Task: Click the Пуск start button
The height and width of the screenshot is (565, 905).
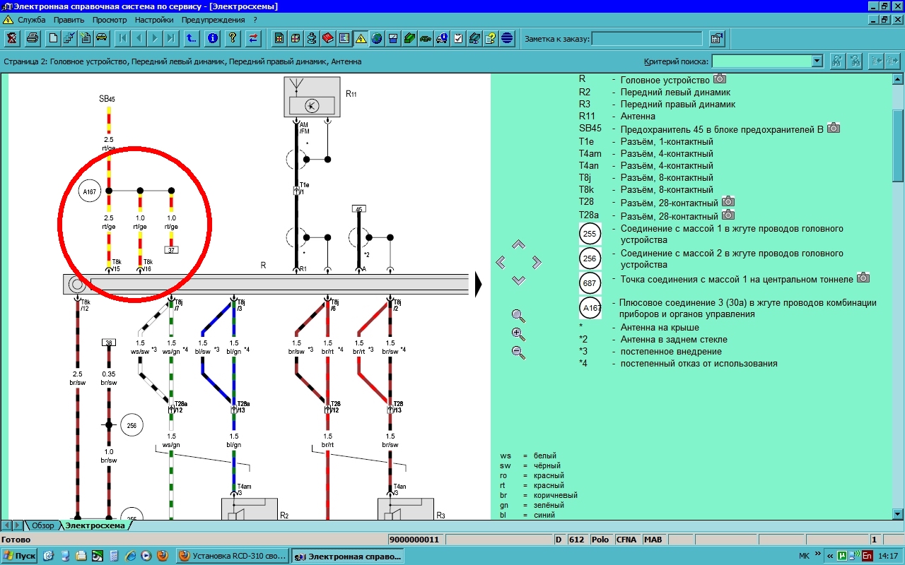Action: click(20, 556)
